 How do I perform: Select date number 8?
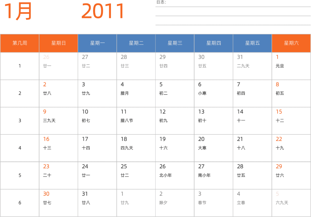(277, 84)
